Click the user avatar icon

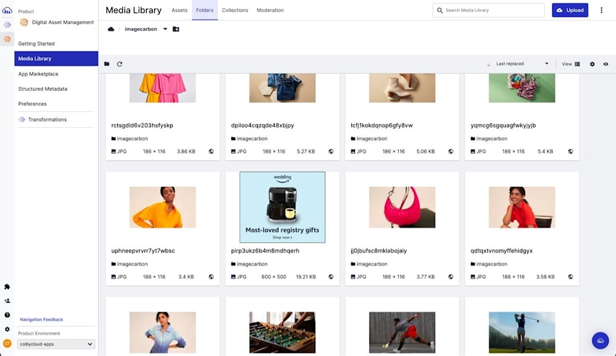tap(7, 343)
